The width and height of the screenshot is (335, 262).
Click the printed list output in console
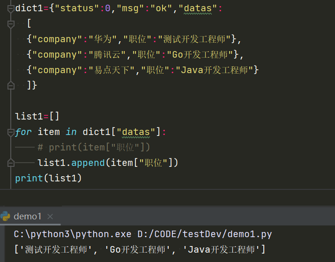point(140,250)
